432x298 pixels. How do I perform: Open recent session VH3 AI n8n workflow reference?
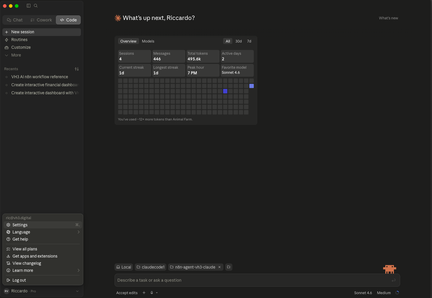pos(42,77)
